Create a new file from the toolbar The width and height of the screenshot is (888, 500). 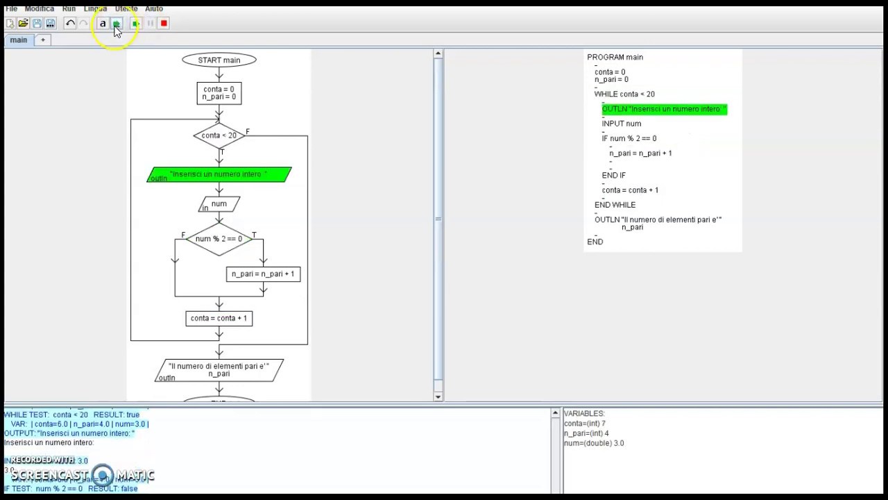point(10,24)
